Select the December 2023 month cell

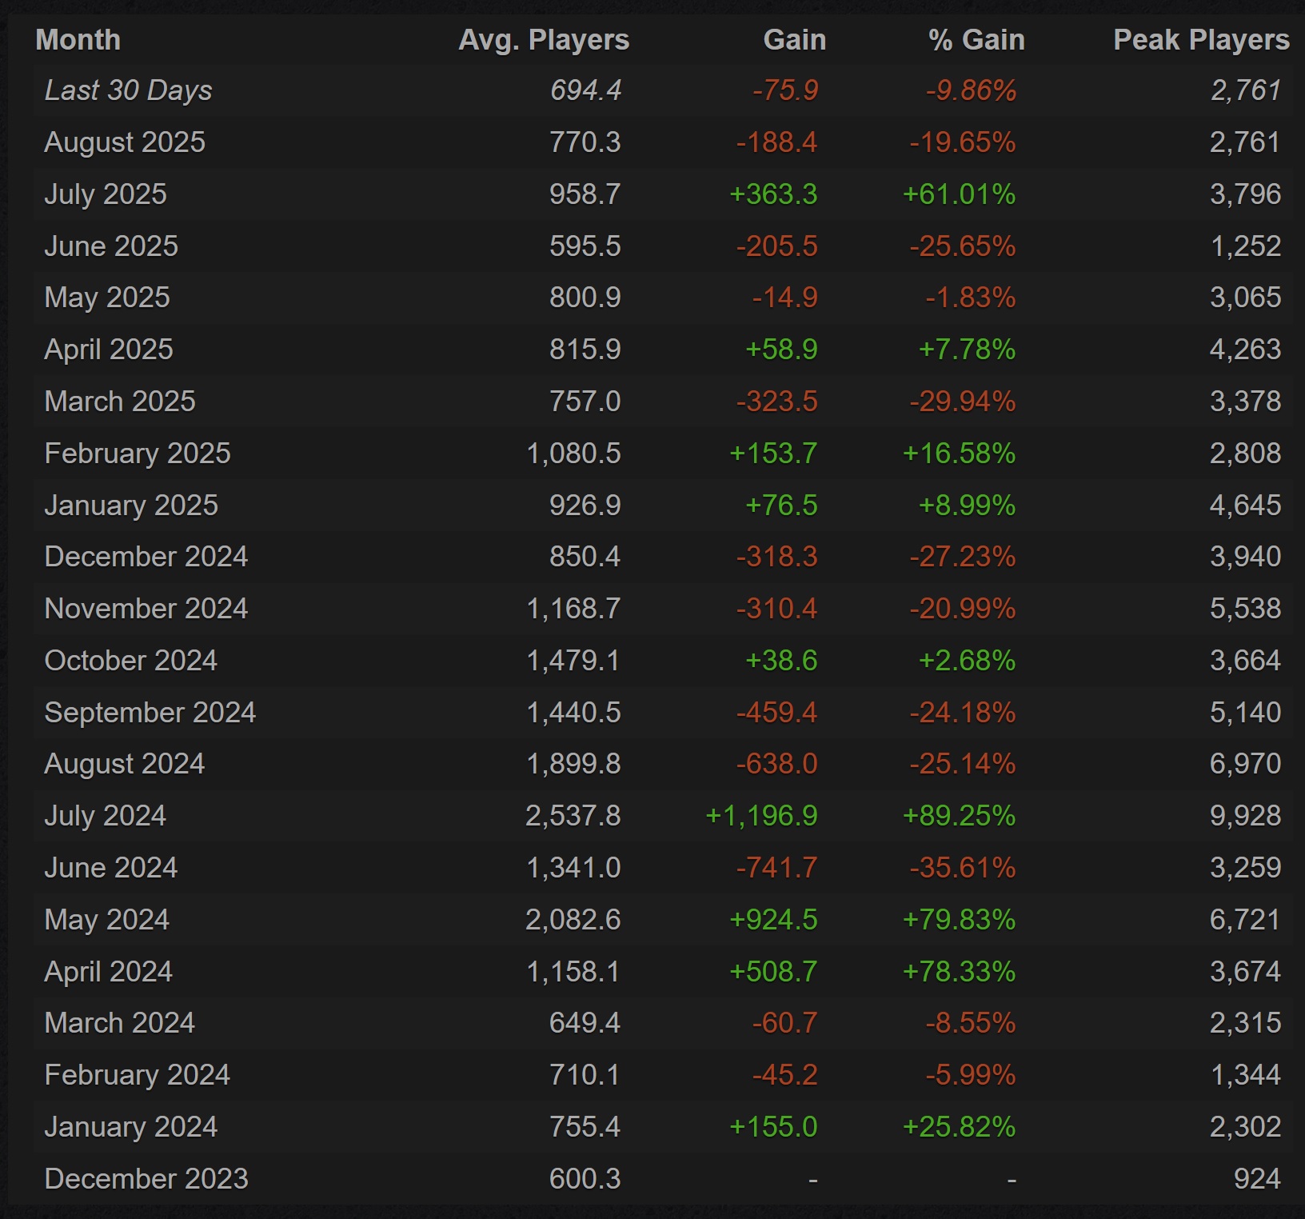(146, 1179)
